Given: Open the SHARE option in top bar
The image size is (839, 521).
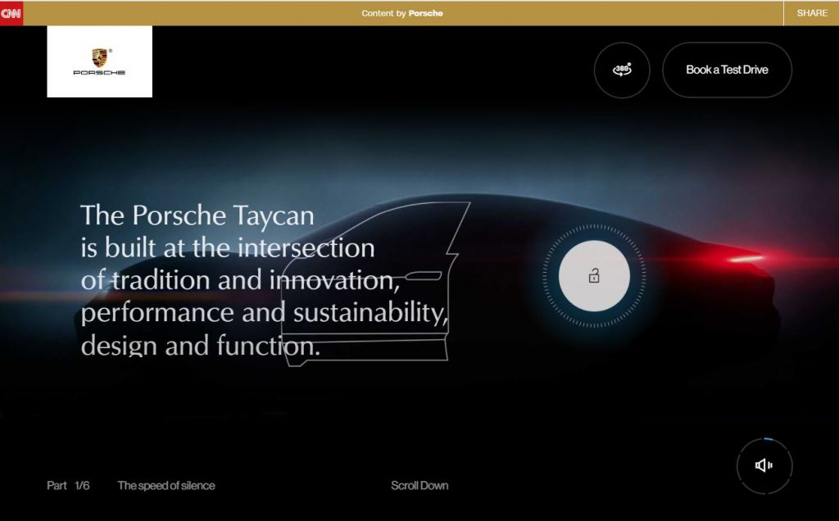Looking at the screenshot, I should (812, 13).
